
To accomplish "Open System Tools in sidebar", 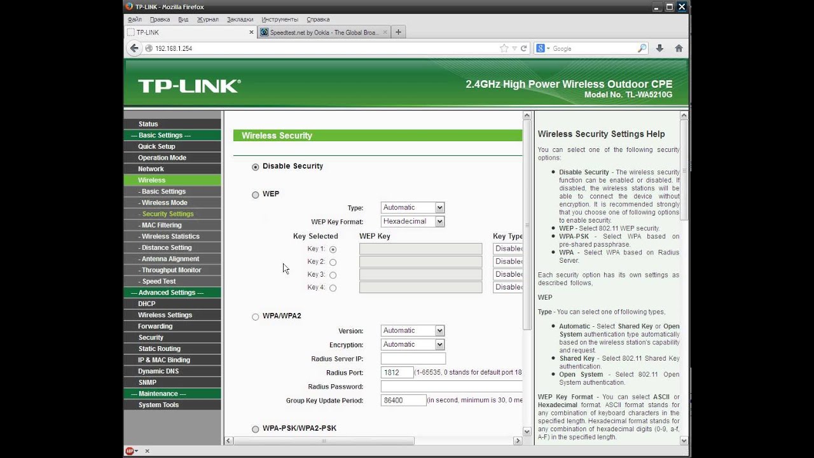I will 158,405.
